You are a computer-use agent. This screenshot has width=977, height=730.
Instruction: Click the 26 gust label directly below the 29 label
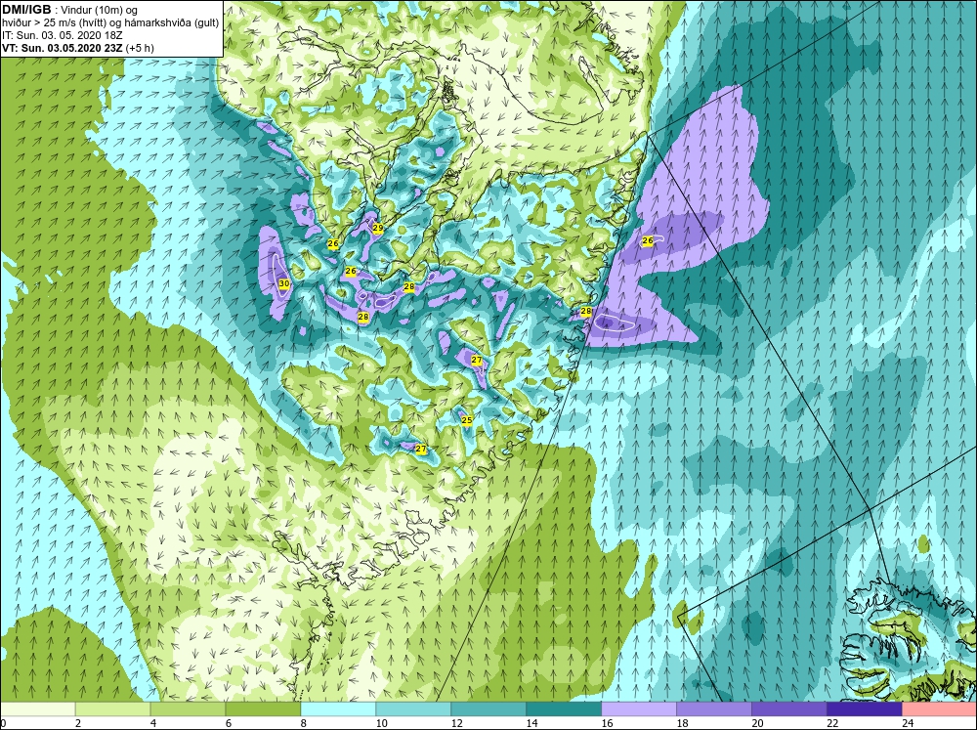(351, 271)
